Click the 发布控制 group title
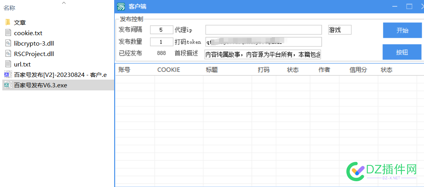This screenshot has width=424, height=187. click(131, 19)
